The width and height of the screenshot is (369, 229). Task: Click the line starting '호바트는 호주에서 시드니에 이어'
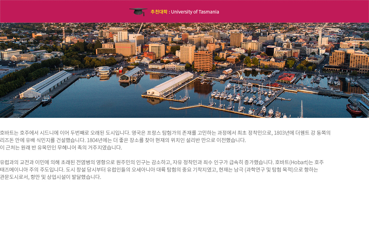(165, 133)
